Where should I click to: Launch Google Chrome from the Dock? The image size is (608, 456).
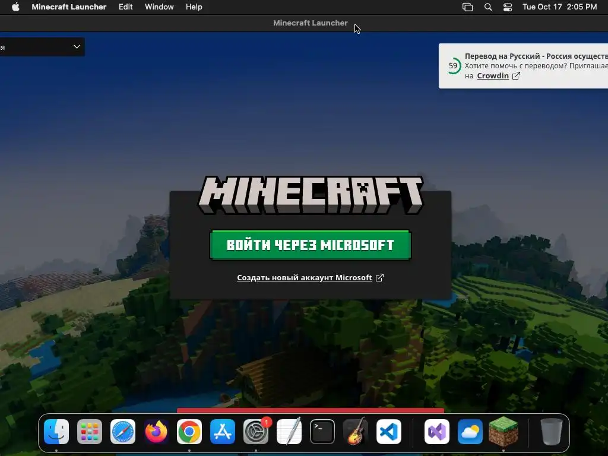[189, 432]
